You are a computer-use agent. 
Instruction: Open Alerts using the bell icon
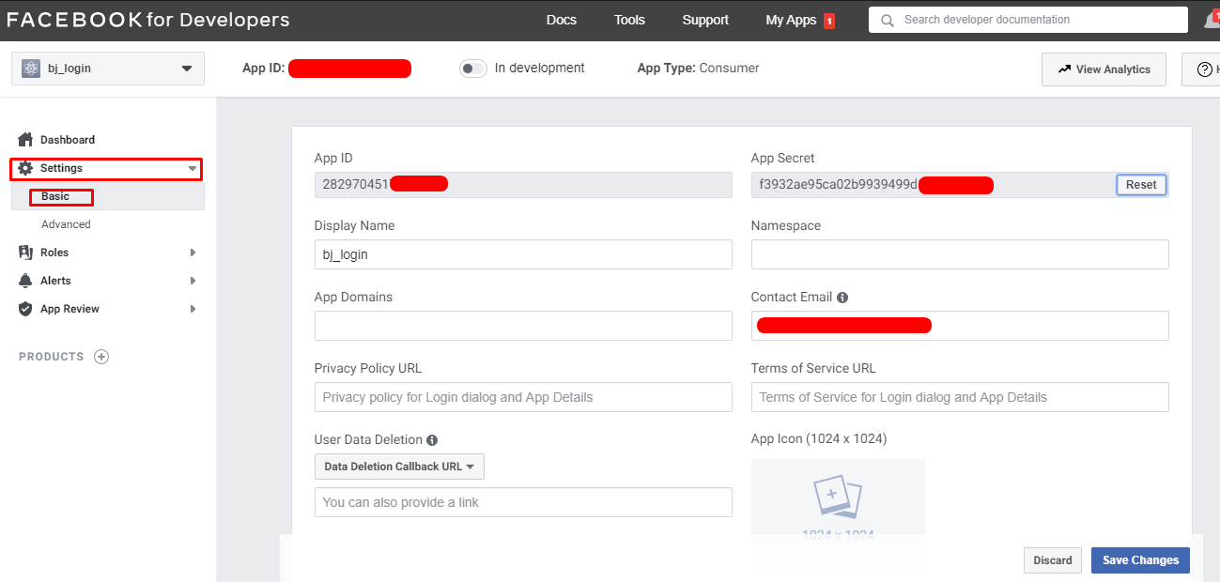coord(24,280)
